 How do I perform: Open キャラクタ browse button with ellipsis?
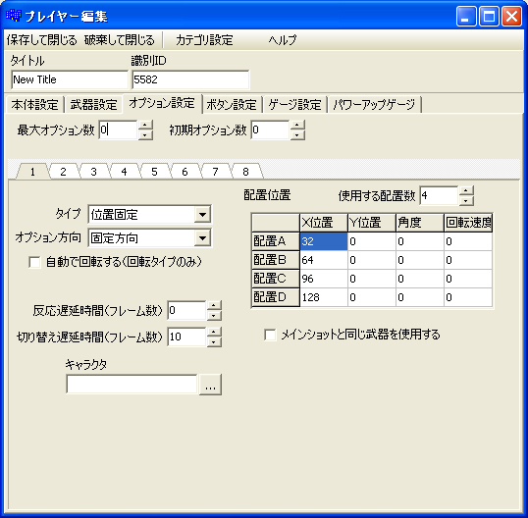point(210,384)
